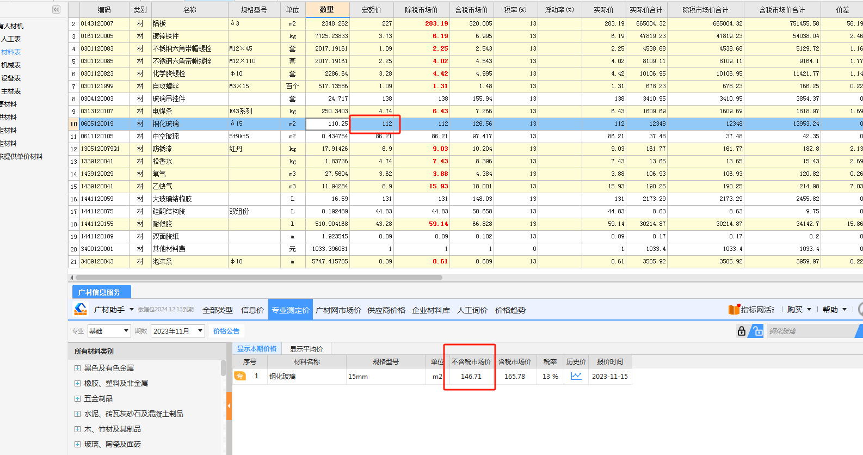Collapse the left sidebar with double-chevron icon
This screenshot has height=455, width=863.
point(56,9)
